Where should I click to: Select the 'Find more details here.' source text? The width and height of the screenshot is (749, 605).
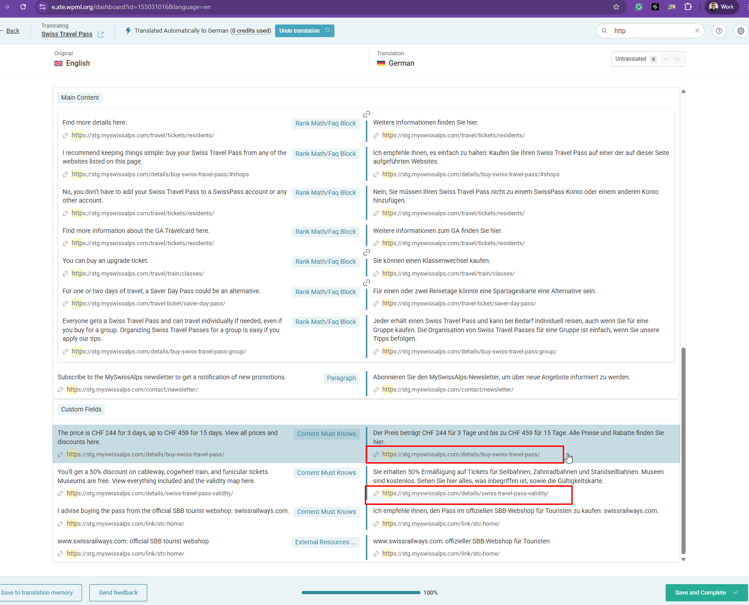pyautogui.click(x=94, y=122)
